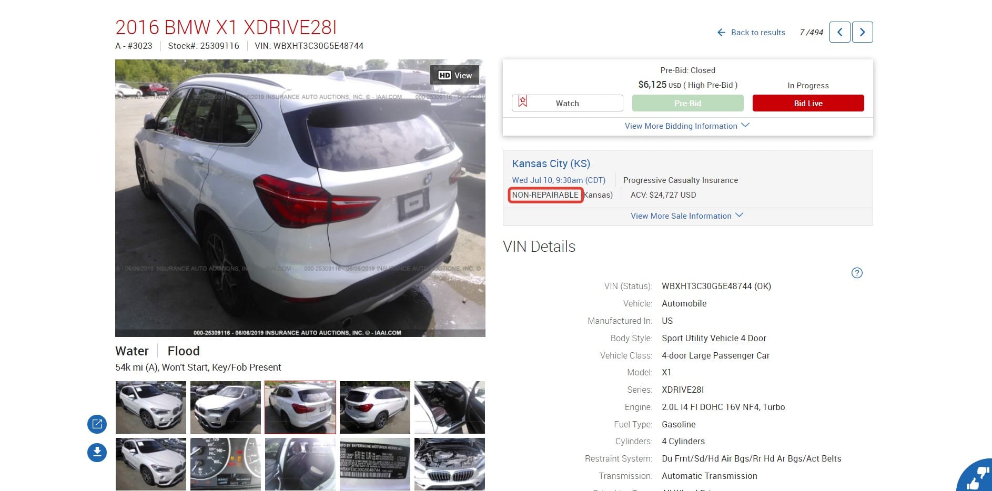Image resolution: width=992 pixels, height=491 pixels.
Task: Open the Kansas City (KS) branch link
Action: click(x=551, y=163)
